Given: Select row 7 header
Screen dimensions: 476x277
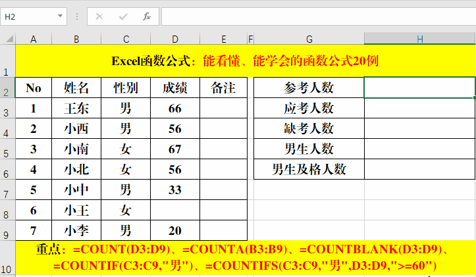Looking at the screenshot, I should coord(7,189).
